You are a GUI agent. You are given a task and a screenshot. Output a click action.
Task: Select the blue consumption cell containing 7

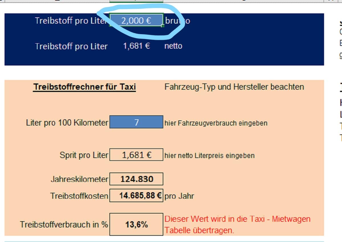(x=136, y=122)
